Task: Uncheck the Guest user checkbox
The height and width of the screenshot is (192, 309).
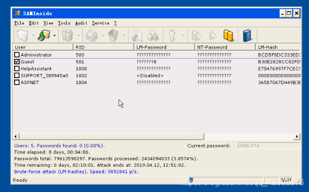Action: click(x=17, y=62)
